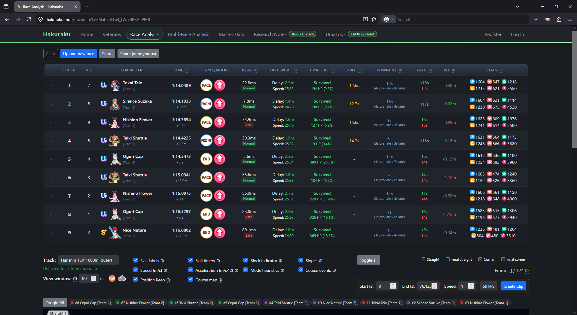Viewport: 577px width, 315px height.
Task: Click the Downhill column info icon
Action: coord(401,70)
